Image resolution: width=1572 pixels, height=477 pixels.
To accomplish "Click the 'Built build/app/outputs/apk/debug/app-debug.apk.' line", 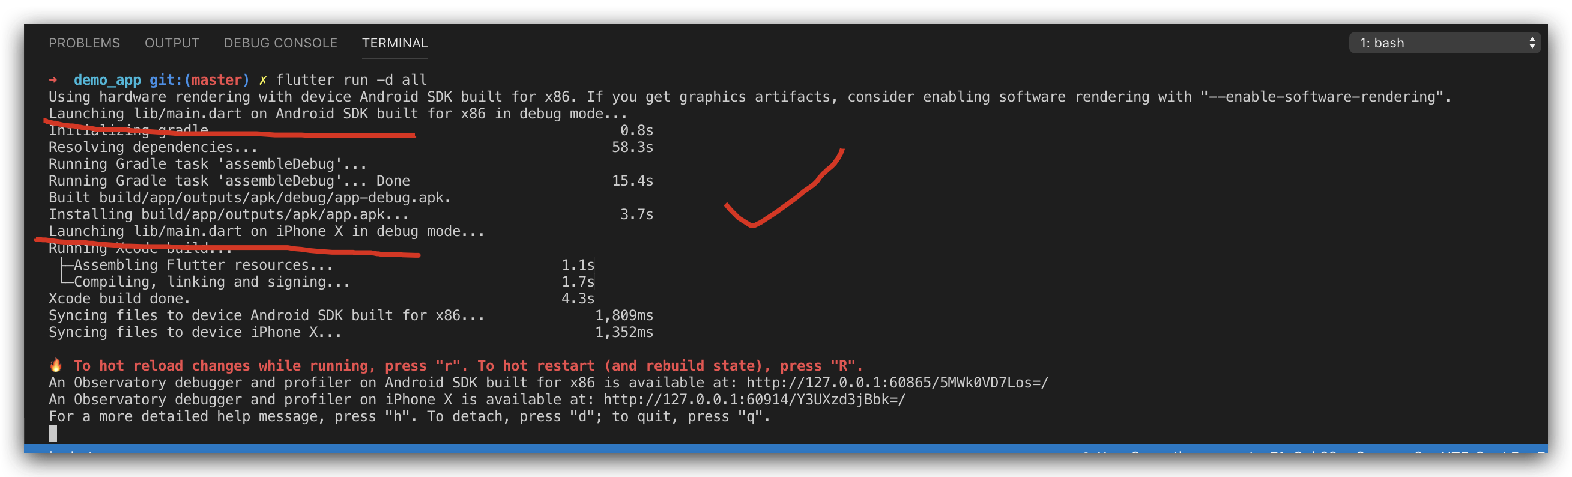I will (x=250, y=198).
